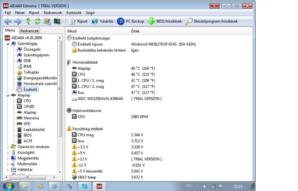Select Érzékelő típusa row

coord(134,44)
